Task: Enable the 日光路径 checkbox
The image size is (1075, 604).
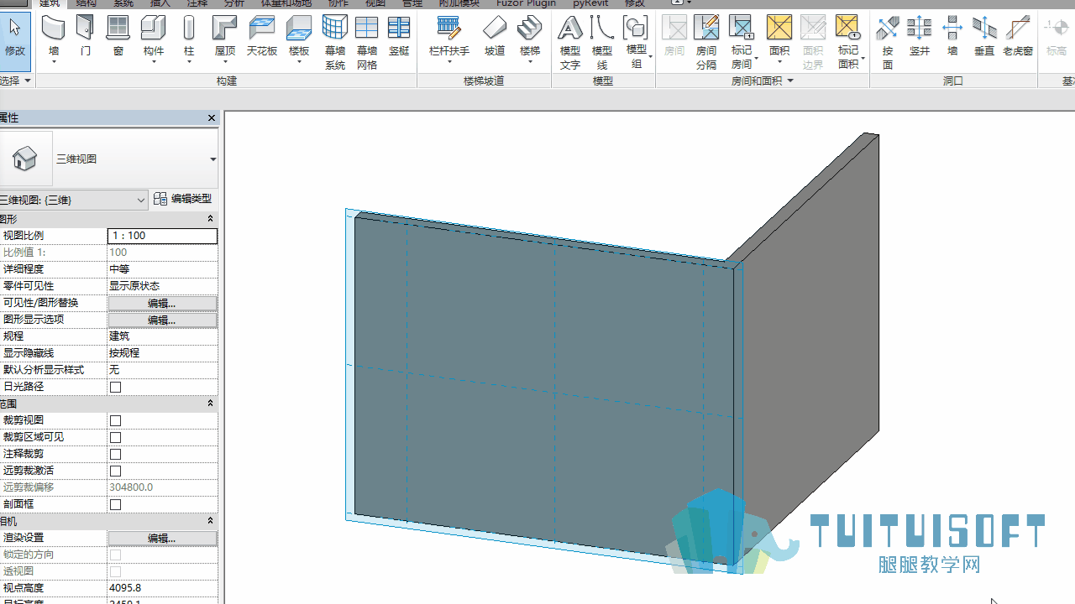Action: click(x=116, y=387)
